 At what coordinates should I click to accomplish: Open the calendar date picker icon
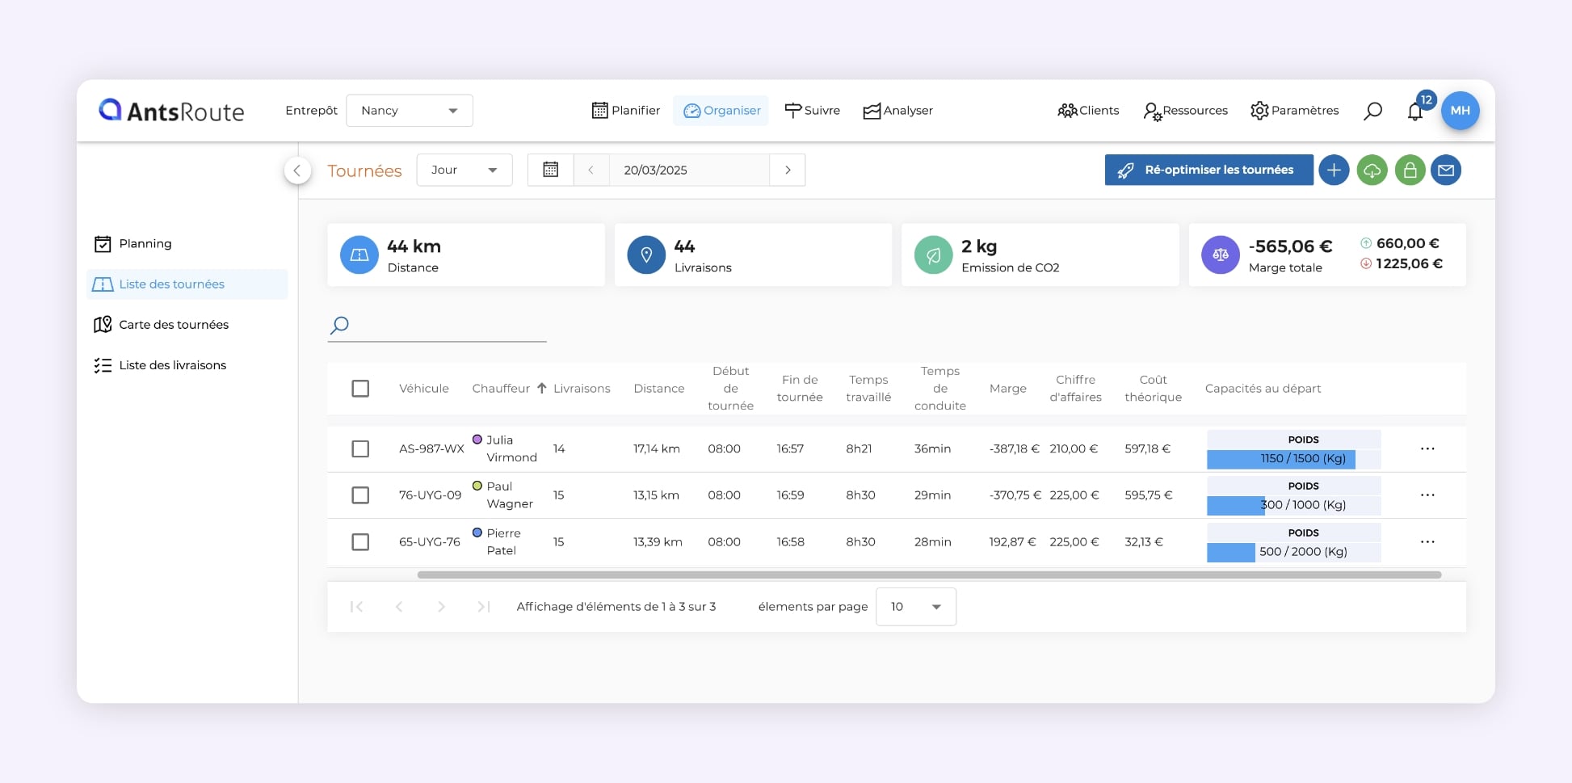tap(550, 170)
